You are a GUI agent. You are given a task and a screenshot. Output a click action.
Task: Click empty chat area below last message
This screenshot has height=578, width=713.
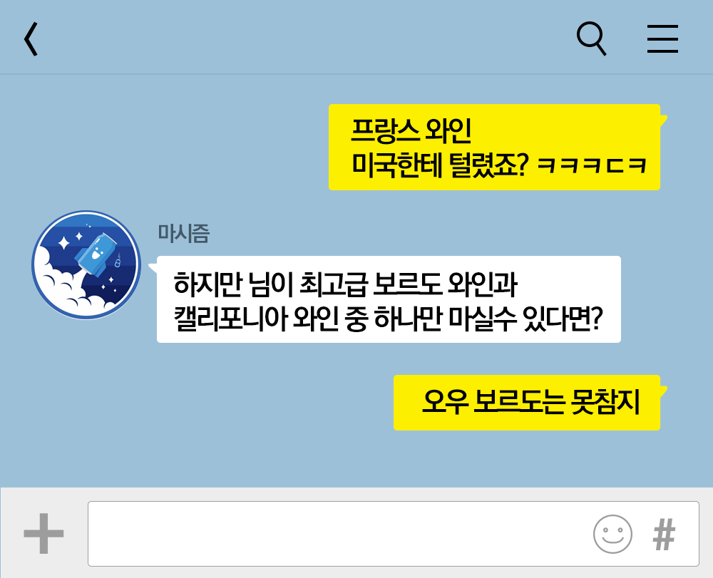356,459
